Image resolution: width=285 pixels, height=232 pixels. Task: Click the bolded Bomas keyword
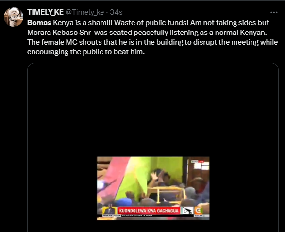click(39, 23)
